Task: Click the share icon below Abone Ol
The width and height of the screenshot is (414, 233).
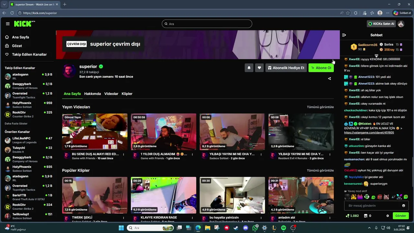Action: pos(330,79)
